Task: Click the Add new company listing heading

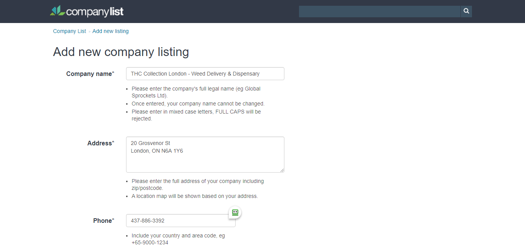Action: pyautogui.click(x=121, y=52)
